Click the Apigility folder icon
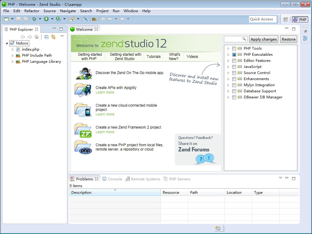Screen dimensions: 312x234 point(83,90)
